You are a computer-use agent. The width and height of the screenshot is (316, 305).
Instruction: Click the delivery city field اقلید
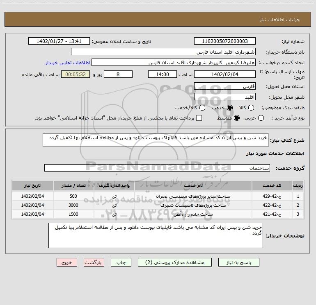[225, 97]
